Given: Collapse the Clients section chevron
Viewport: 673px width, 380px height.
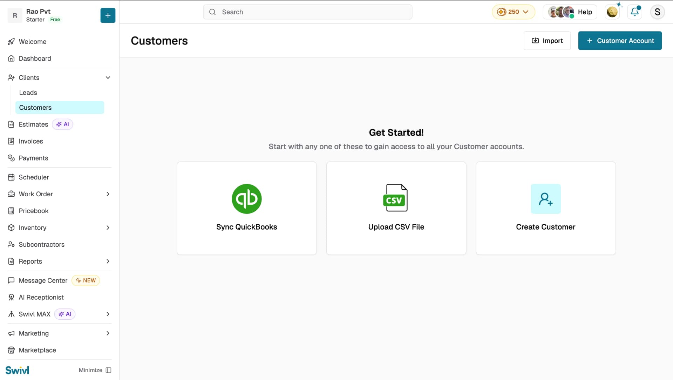Looking at the screenshot, I should coord(108,77).
